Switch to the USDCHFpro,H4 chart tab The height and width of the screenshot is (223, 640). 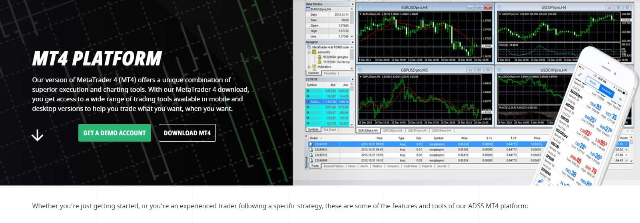441,130
